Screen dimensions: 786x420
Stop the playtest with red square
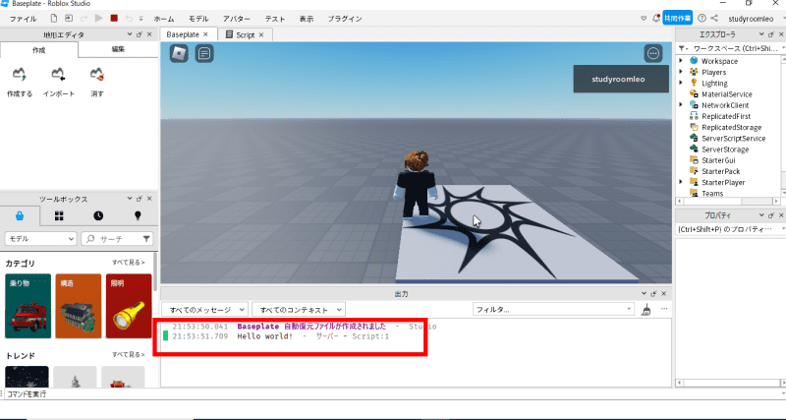pos(114,19)
